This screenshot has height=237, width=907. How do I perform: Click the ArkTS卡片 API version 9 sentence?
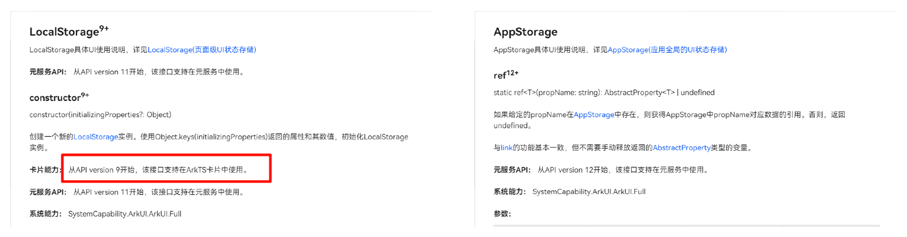pos(159,170)
